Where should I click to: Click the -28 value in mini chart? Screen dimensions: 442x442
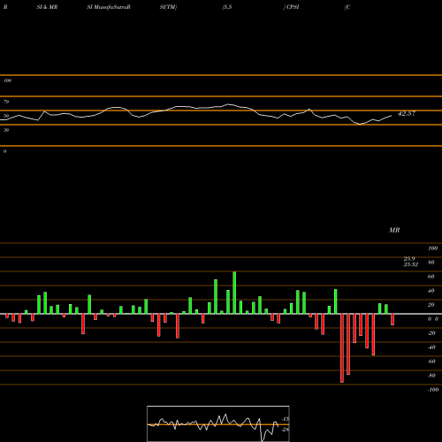285,430
